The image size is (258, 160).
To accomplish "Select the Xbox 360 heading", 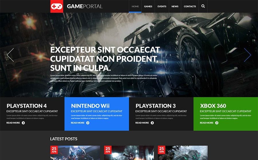I will [213, 106].
